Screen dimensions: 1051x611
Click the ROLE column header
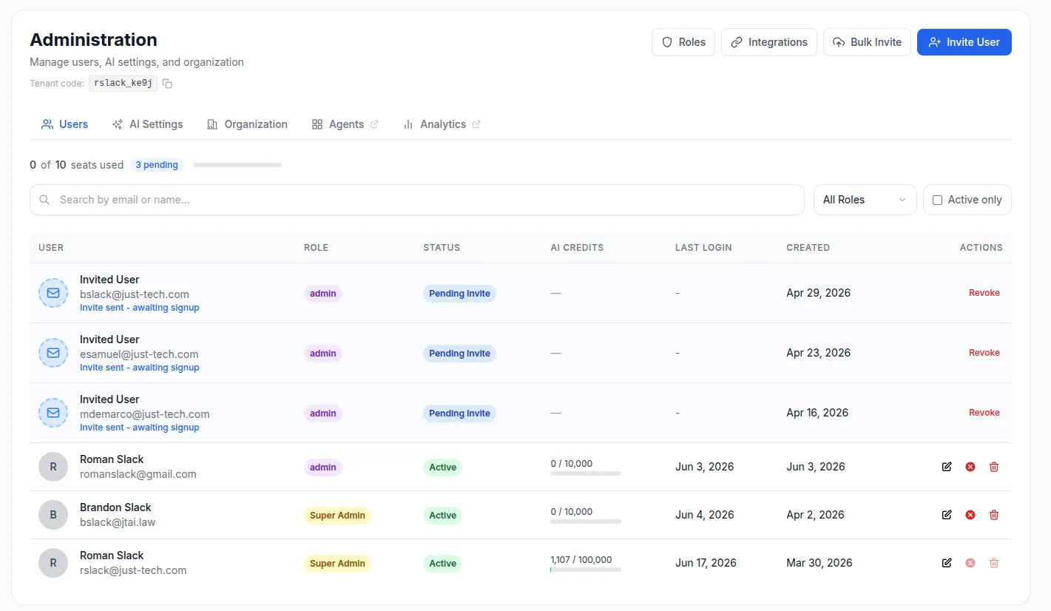pos(316,248)
